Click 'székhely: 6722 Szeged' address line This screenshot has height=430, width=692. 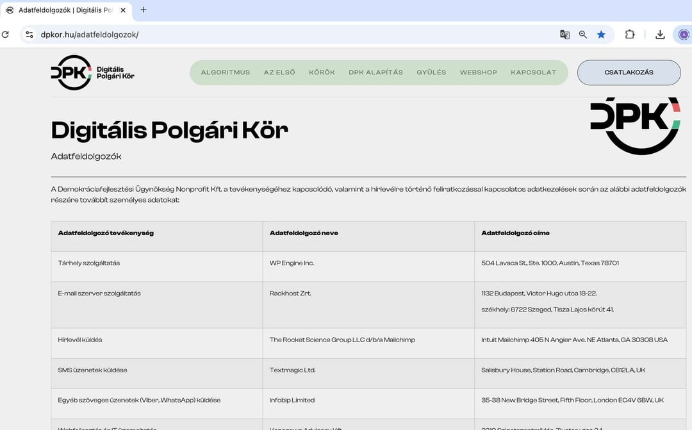point(547,310)
